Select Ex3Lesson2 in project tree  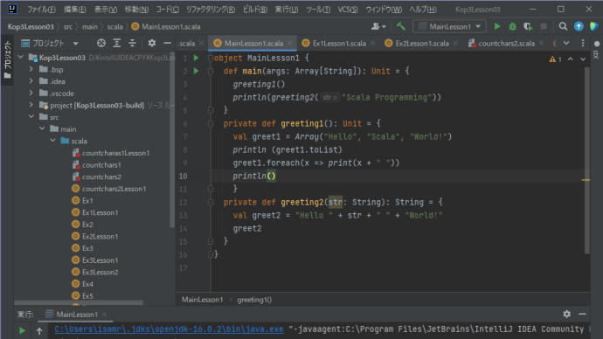tap(100, 272)
